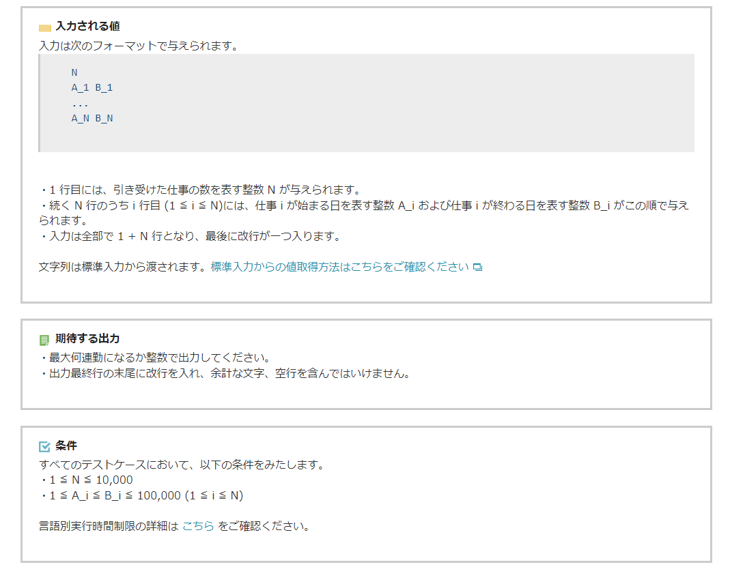Click the bullet starting with 1 行目には

pos(199,190)
